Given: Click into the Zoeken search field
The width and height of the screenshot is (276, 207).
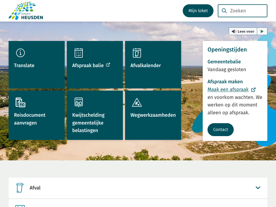Looking at the screenshot, I should coord(247,11).
